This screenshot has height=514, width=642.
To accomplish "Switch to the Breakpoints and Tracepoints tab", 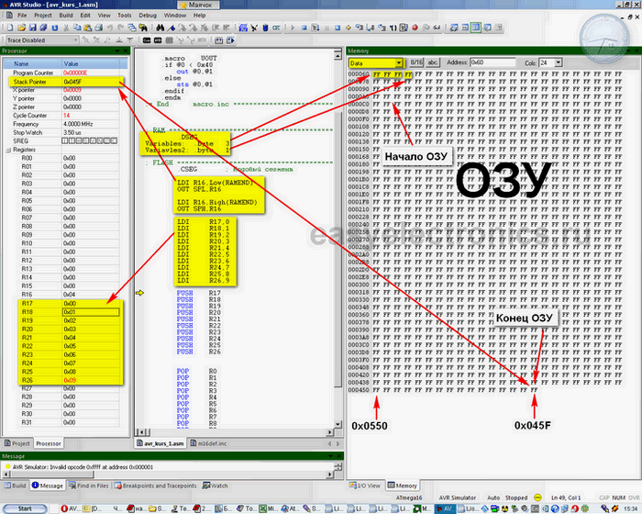I will tap(156, 486).
